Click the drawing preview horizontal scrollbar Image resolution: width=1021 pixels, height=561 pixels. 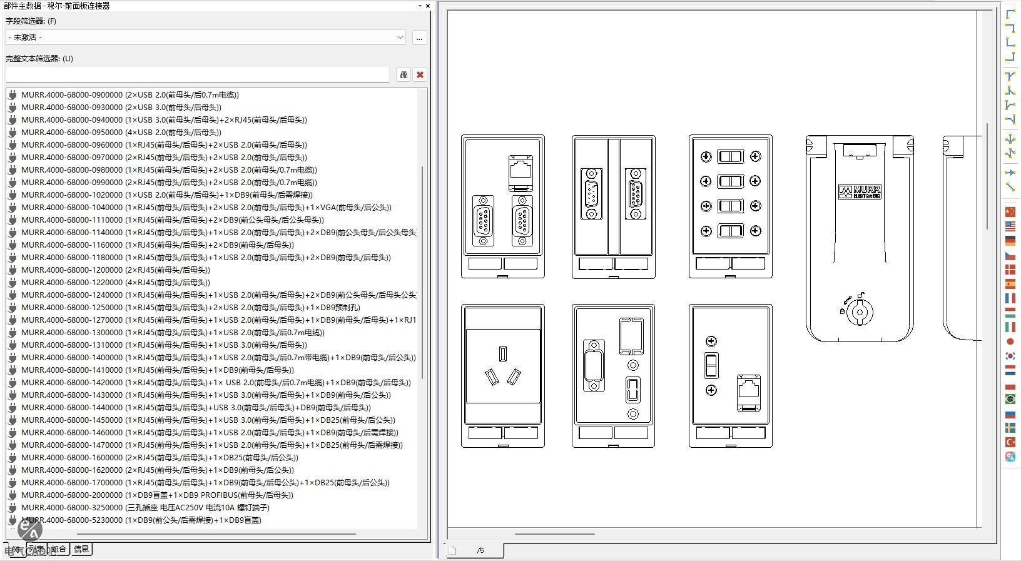click(554, 534)
